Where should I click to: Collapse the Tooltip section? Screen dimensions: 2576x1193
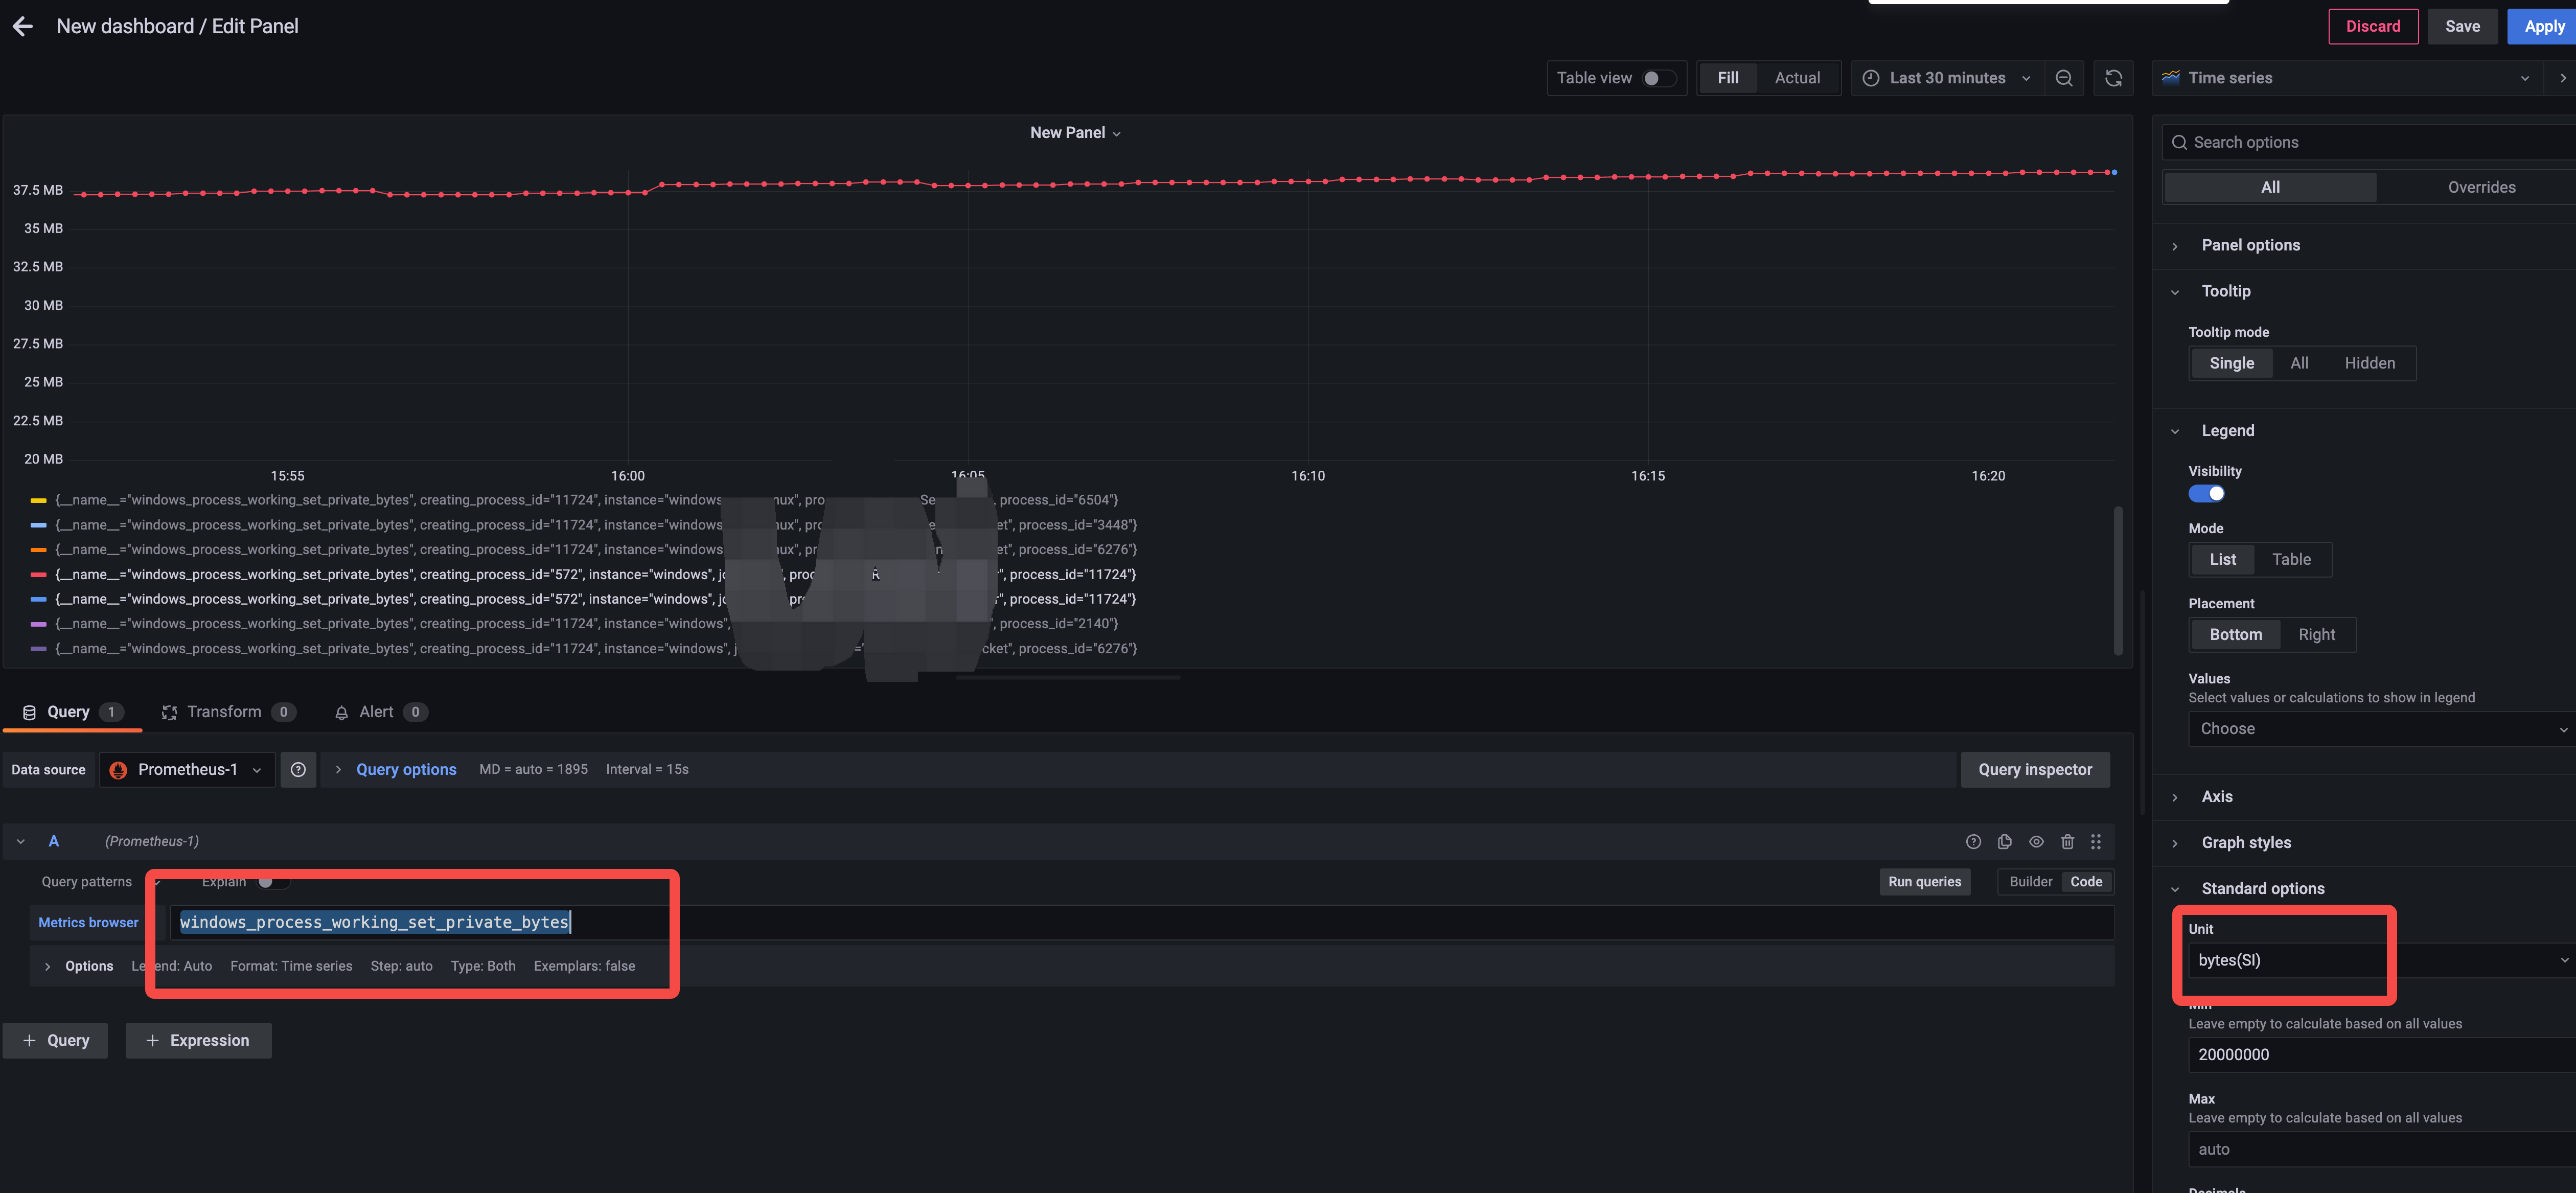2225,291
